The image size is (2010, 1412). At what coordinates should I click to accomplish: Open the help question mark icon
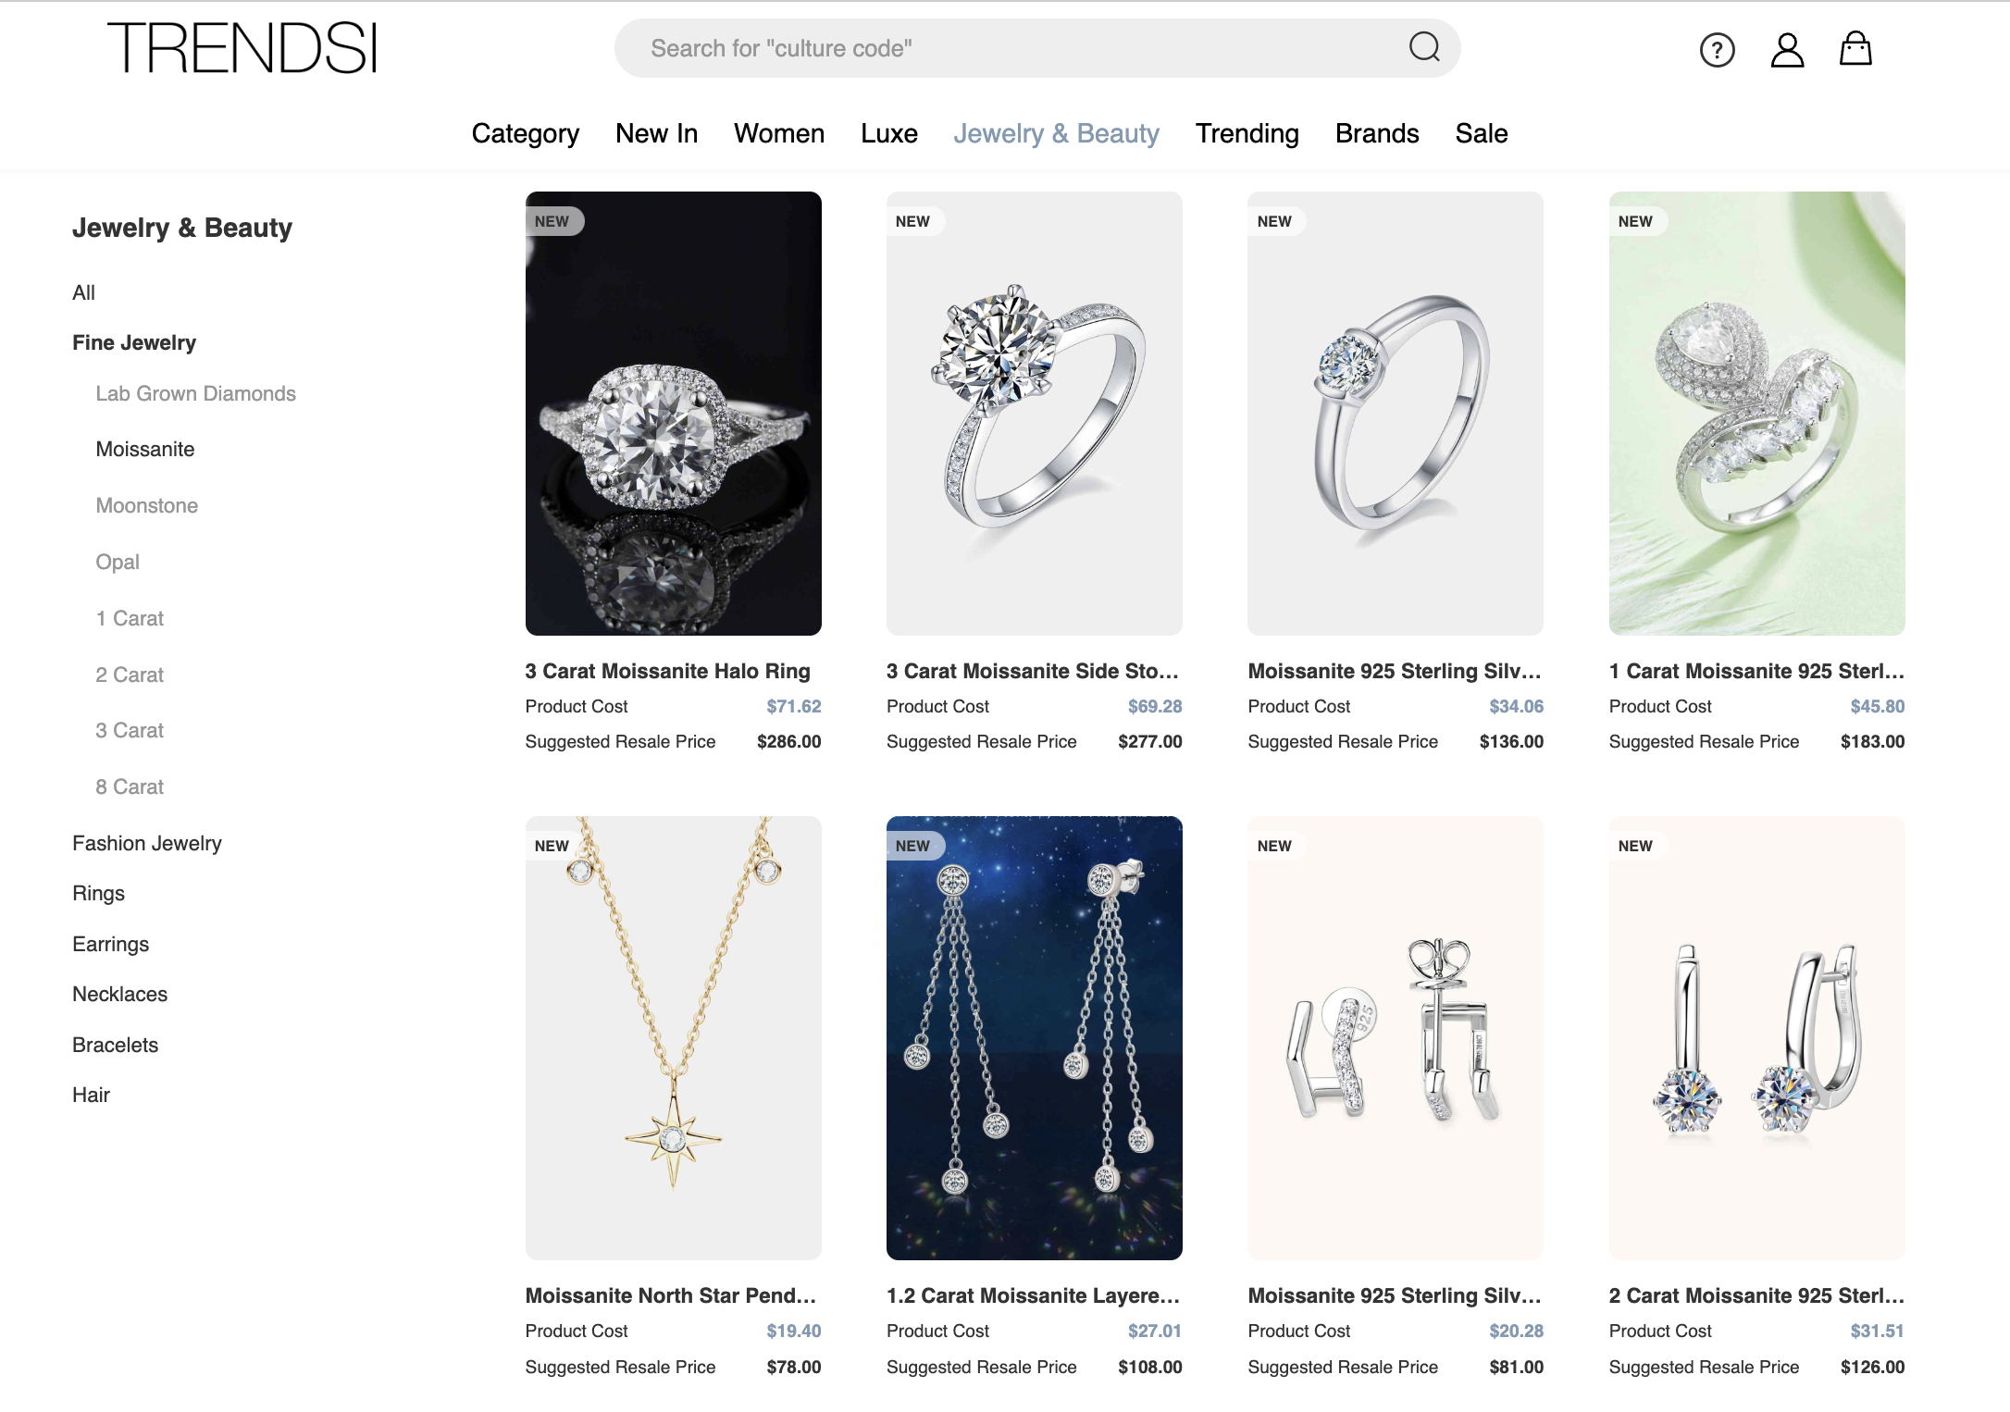(x=1717, y=50)
